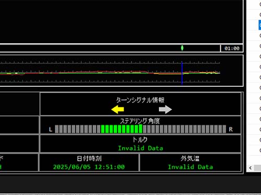
Task: Click the highlighted blue row in the right list
Action: pyautogui.click(x=260, y=25)
